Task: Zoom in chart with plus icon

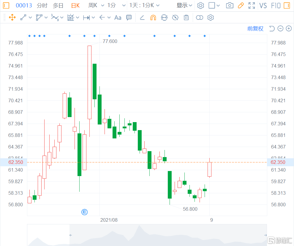Action: click(289, 29)
